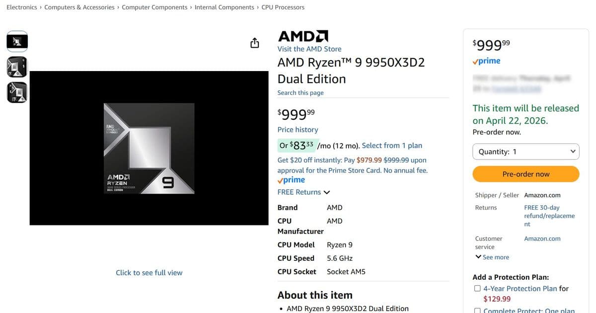
Task: Click the Prime logo under the price
Action: pyautogui.click(x=486, y=61)
